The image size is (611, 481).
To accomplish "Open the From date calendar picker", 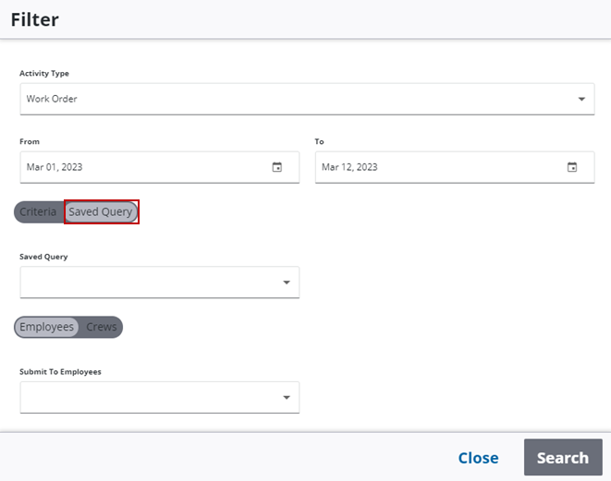I will [x=276, y=167].
